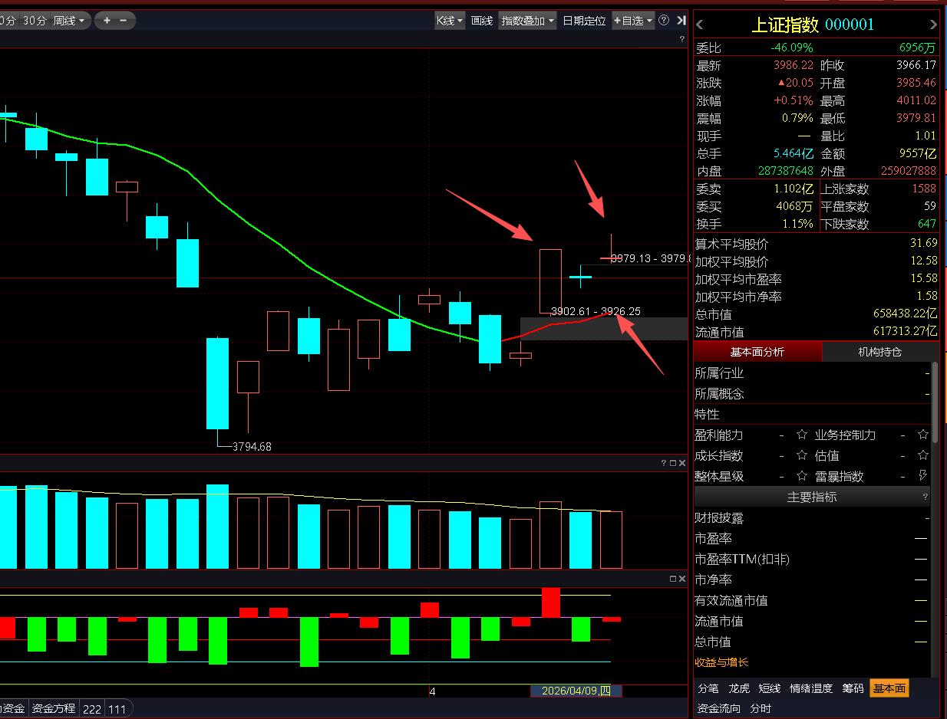This screenshot has height=719, width=947.
Task: Collapse side panel with skip-arrow icon
Action: [x=681, y=21]
